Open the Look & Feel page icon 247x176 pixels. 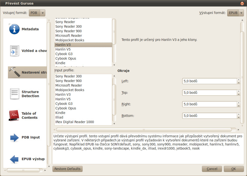pyautogui.click(x=14, y=51)
